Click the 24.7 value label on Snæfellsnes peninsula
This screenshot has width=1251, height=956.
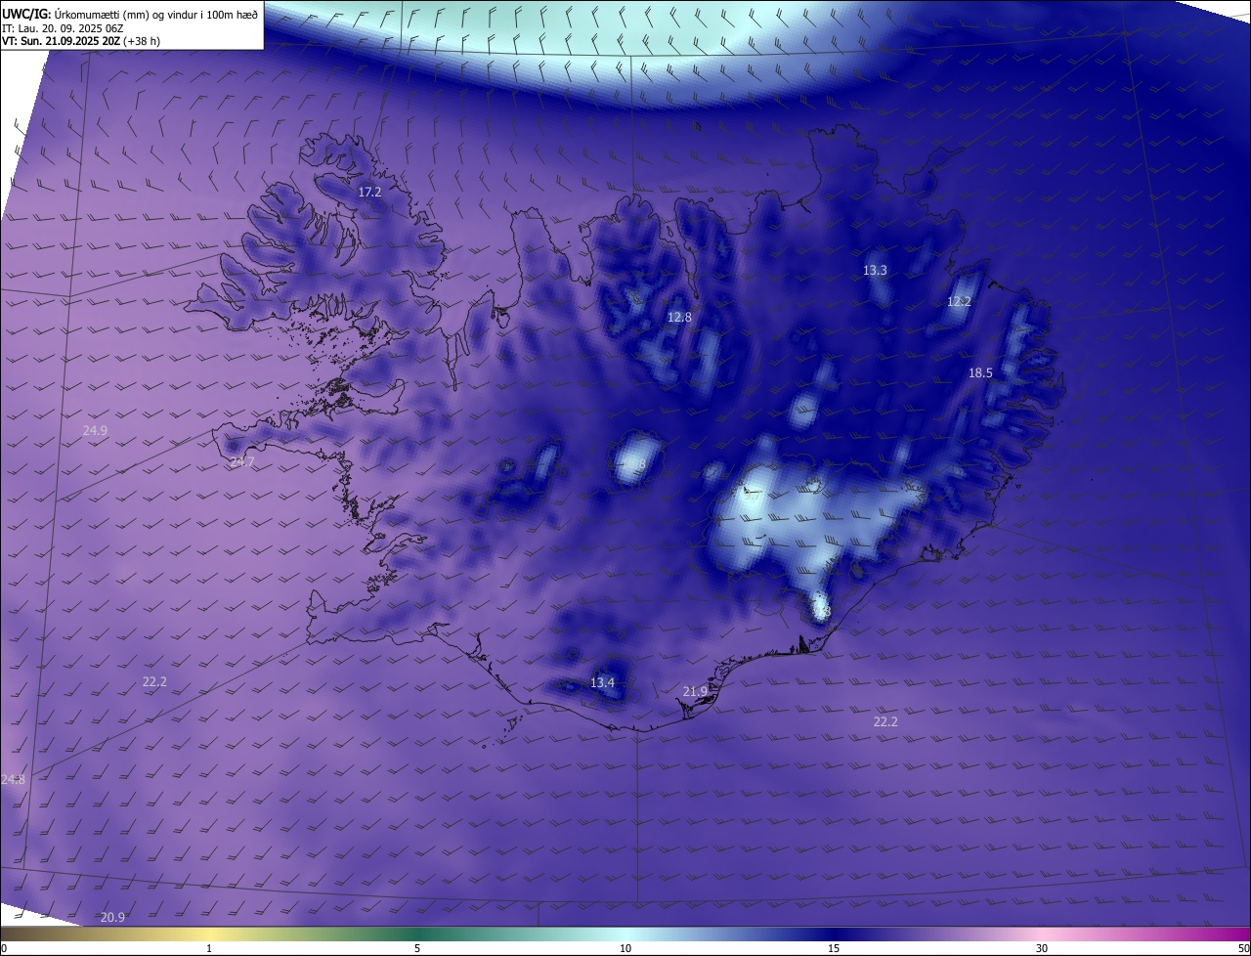(x=241, y=462)
